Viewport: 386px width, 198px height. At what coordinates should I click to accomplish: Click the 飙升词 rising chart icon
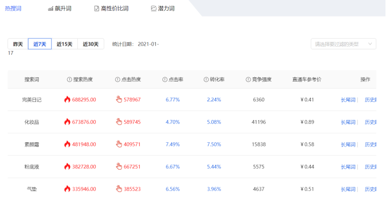click(51, 9)
